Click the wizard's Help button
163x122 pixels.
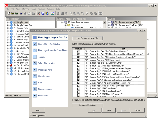38,110
